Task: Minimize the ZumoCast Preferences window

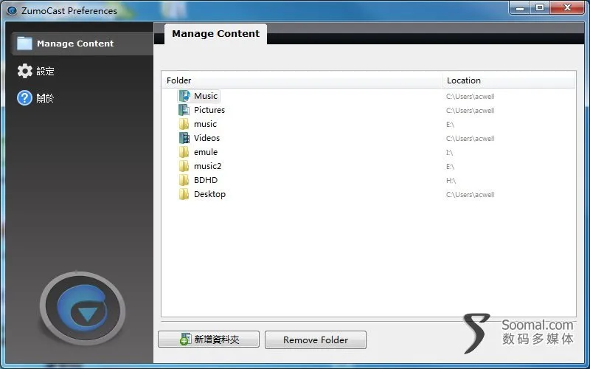Action: click(520, 8)
